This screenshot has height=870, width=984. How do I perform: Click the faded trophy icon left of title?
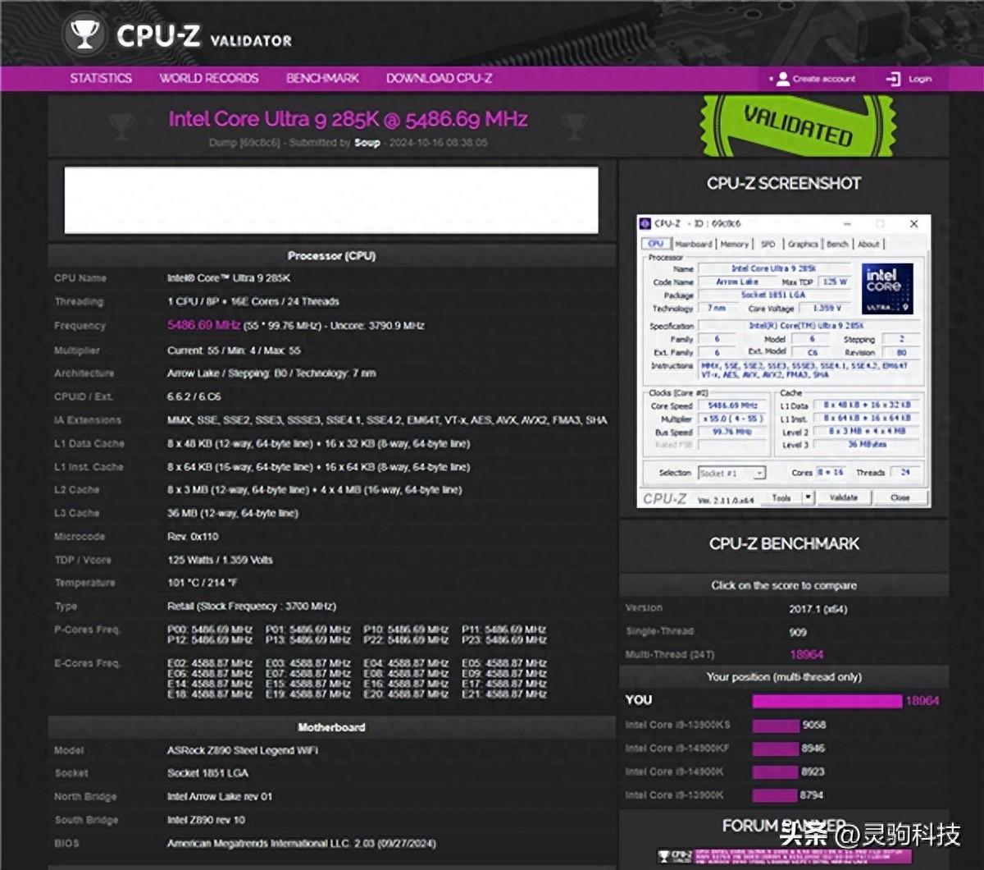tap(121, 126)
